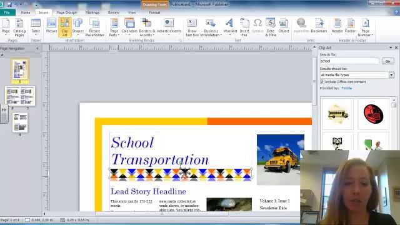Click the Save icon in quick access toolbar
The width and height of the screenshot is (400, 225).
click(9, 4)
